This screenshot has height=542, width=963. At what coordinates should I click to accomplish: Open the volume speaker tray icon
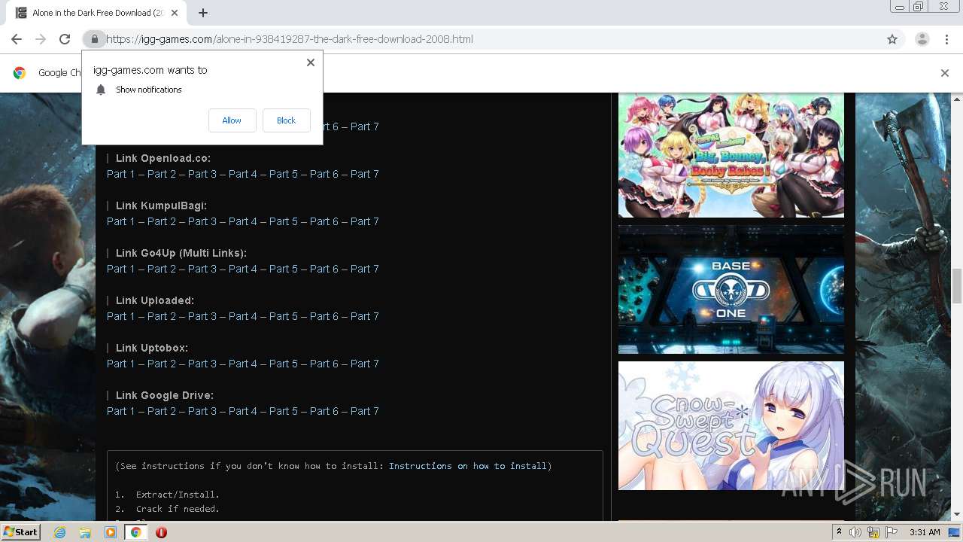click(x=855, y=532)
